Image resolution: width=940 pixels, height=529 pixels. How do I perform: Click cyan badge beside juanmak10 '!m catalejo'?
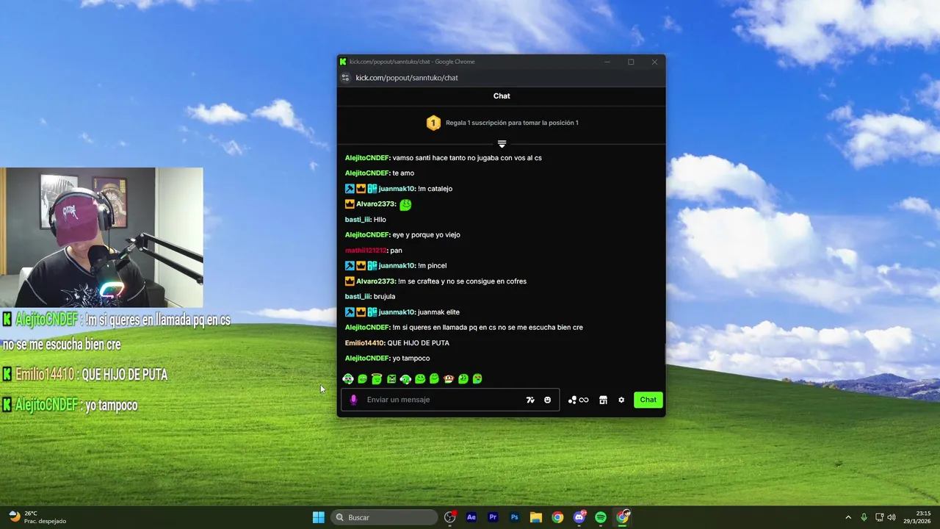(372, 189)
